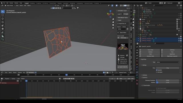Viewport: 183px width, 103px height.
Task: Open the Local transform orientation dropdown
Action: pyautogui.click(x=58, y=5)
